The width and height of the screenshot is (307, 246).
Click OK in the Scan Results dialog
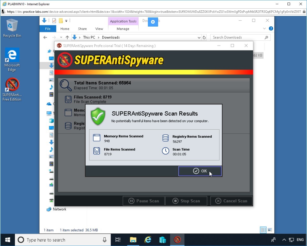(200, 171)
